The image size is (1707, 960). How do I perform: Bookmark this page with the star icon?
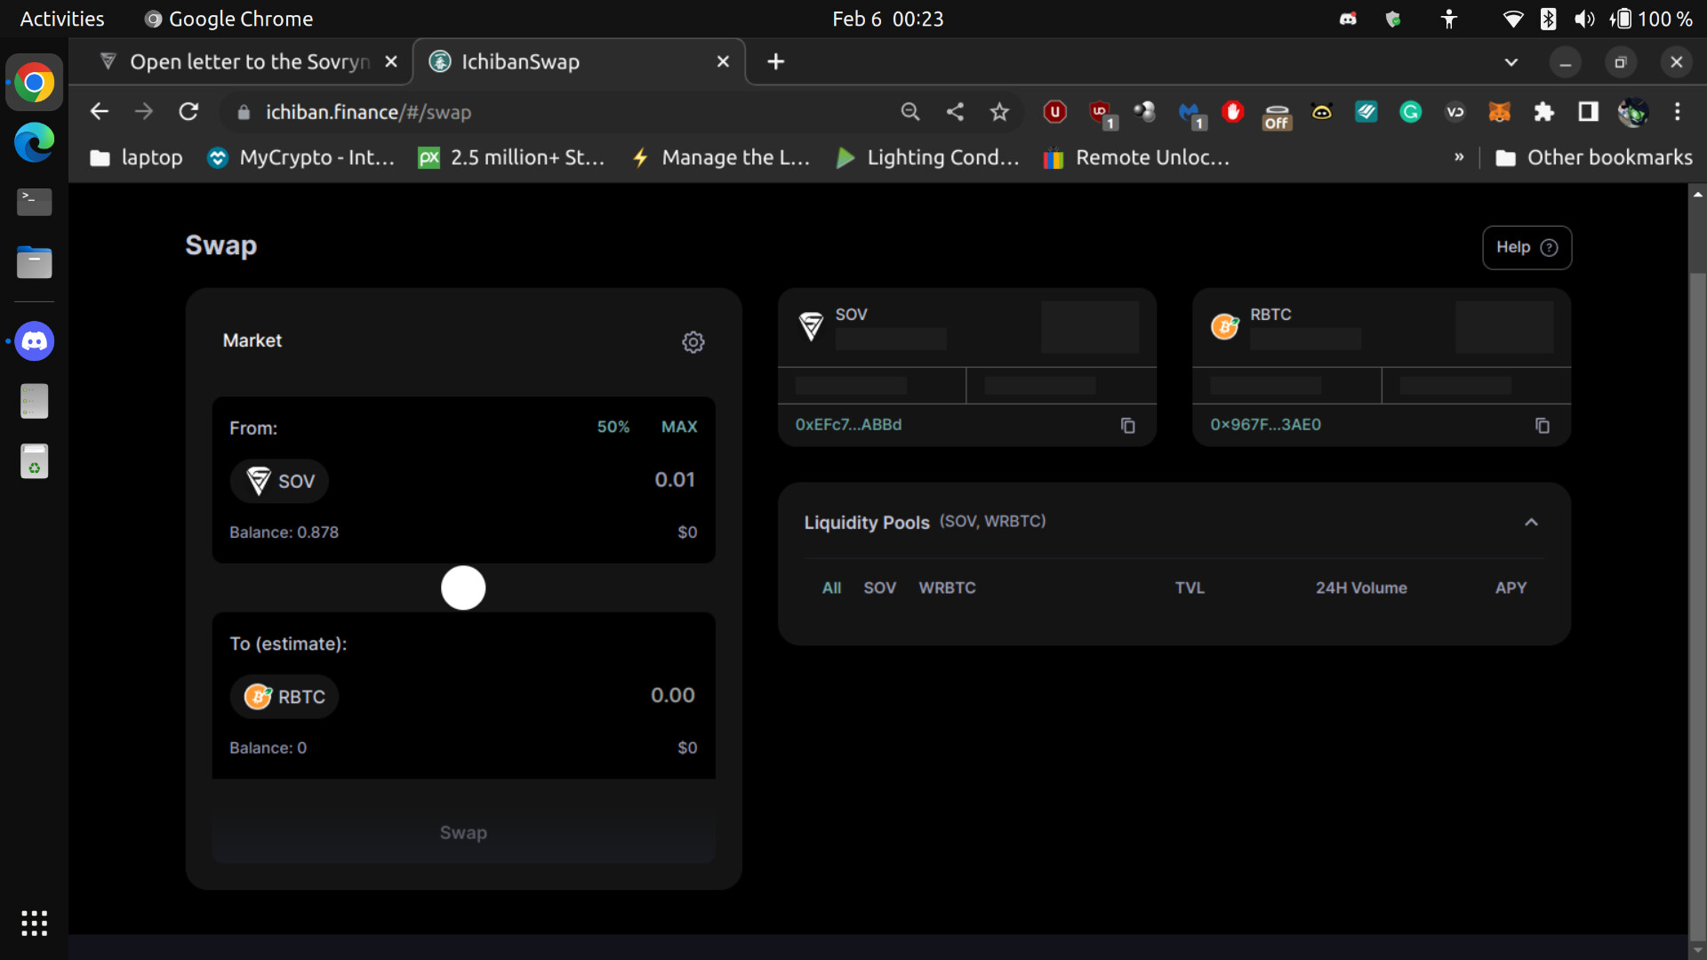pyautogui.click(x=999, y=112)
